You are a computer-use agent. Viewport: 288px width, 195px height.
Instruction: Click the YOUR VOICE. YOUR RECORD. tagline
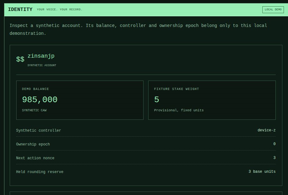click(59, 10)
